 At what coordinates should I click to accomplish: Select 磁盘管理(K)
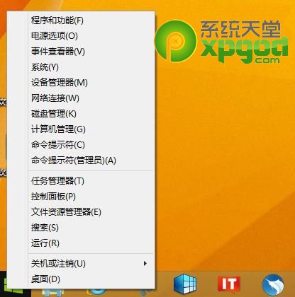pos(81,114)
